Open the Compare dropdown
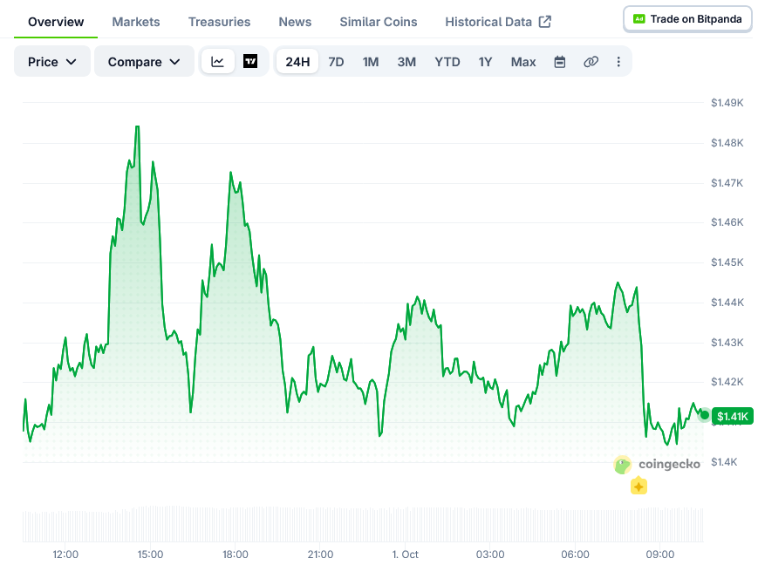This screenshot has width=758, height=565. tap(144, 61)
